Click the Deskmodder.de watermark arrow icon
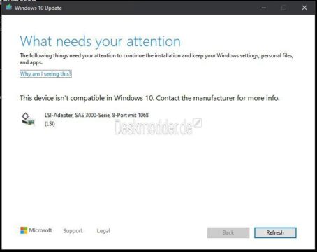This screenshot has width=317, height=252. tap(198, 123)
